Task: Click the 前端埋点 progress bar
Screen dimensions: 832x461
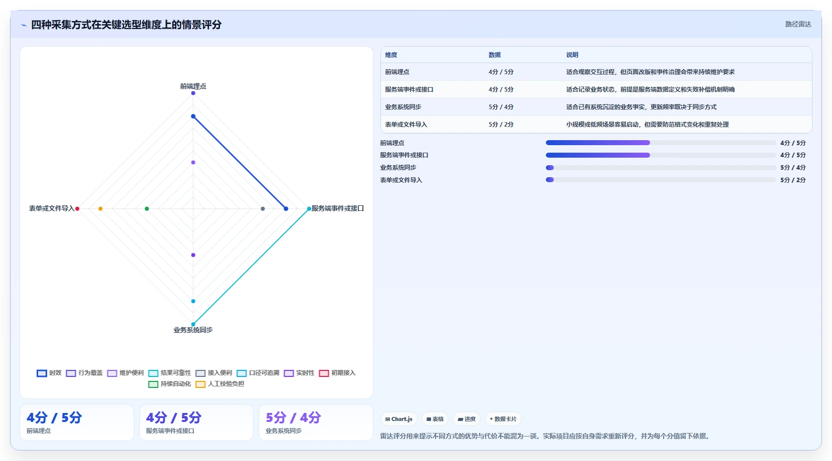Action: (661, 143)
